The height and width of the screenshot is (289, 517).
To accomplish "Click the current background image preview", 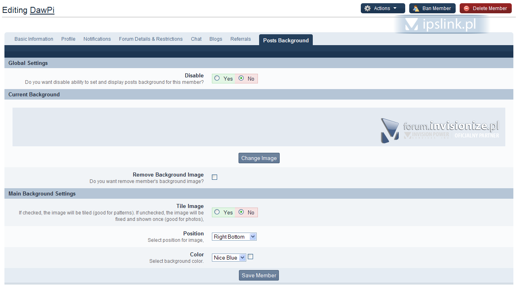I will 259,127.
